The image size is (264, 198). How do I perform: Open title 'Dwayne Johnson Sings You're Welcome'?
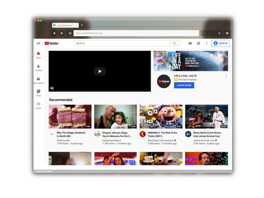117,134
